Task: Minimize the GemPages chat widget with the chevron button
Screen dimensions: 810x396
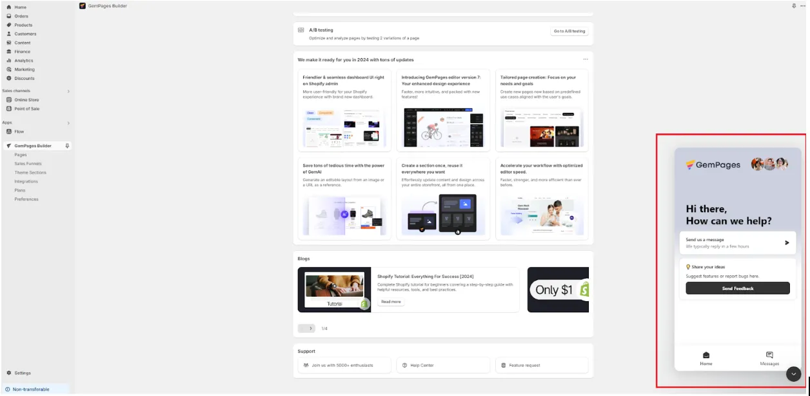Action: pyautogui.click(x=794, y=374)
